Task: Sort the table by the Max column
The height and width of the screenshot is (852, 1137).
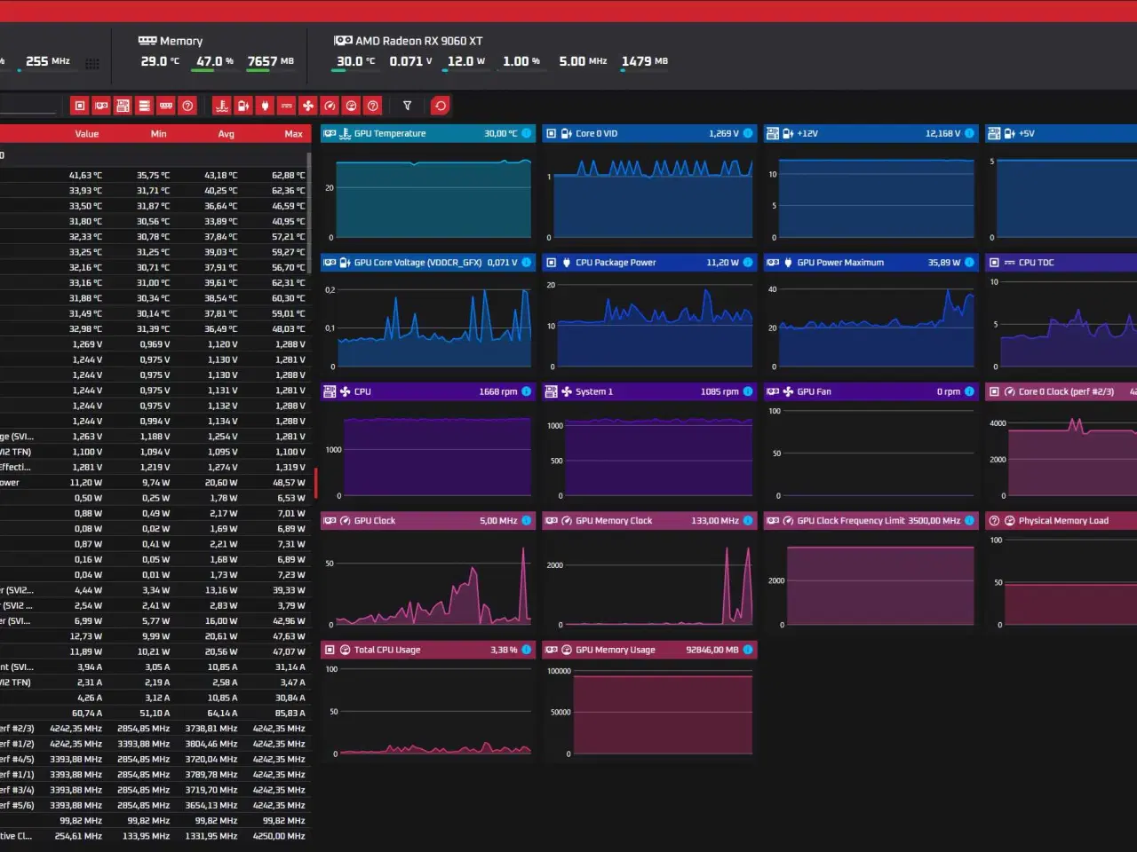Action: (294, 134)
